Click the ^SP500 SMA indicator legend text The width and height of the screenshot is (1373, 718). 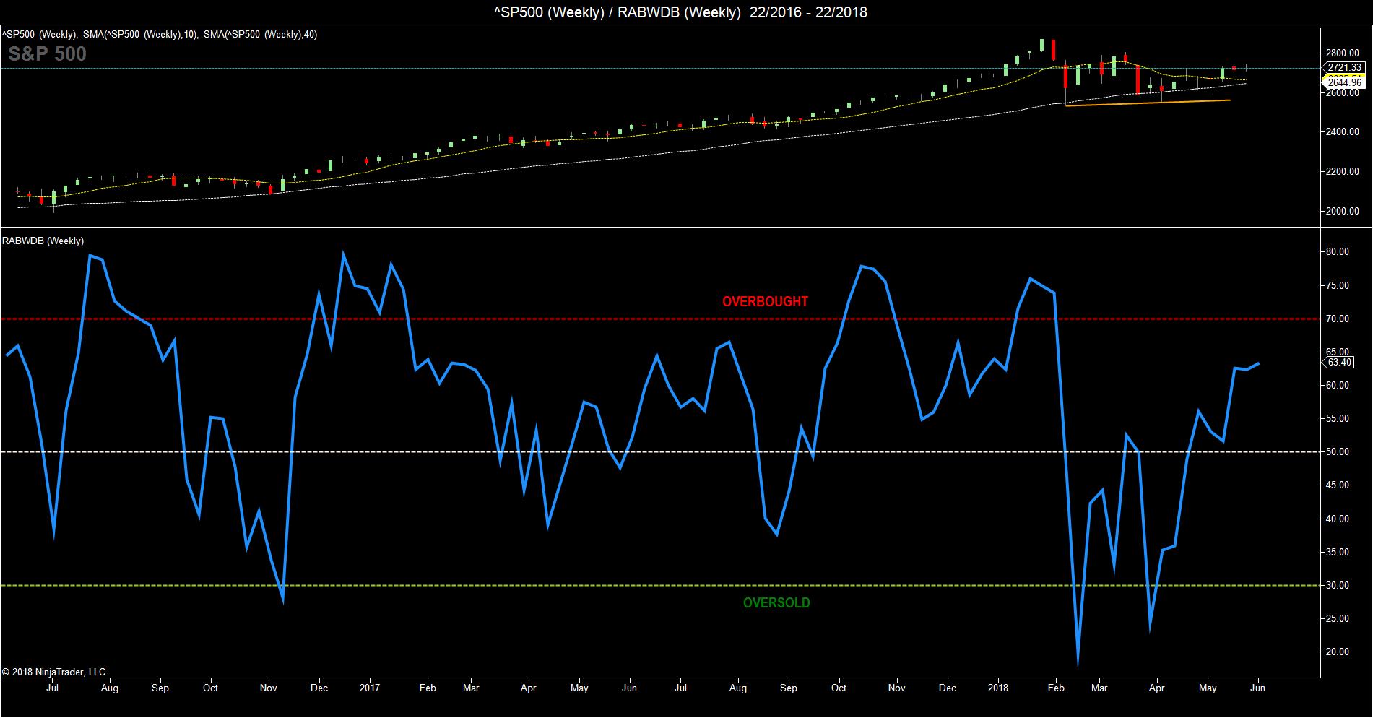coord(160,34)
